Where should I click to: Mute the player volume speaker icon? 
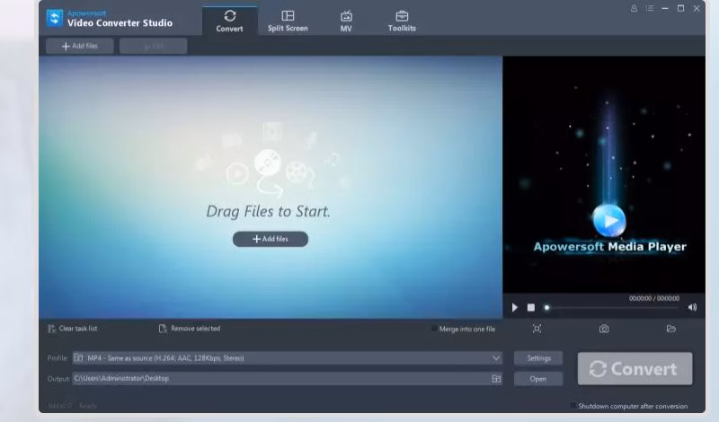coord(692,307)
